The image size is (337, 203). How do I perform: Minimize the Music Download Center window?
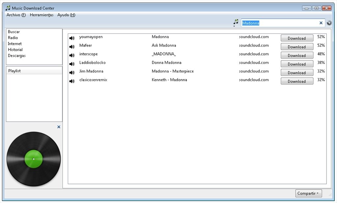(307, 8)
